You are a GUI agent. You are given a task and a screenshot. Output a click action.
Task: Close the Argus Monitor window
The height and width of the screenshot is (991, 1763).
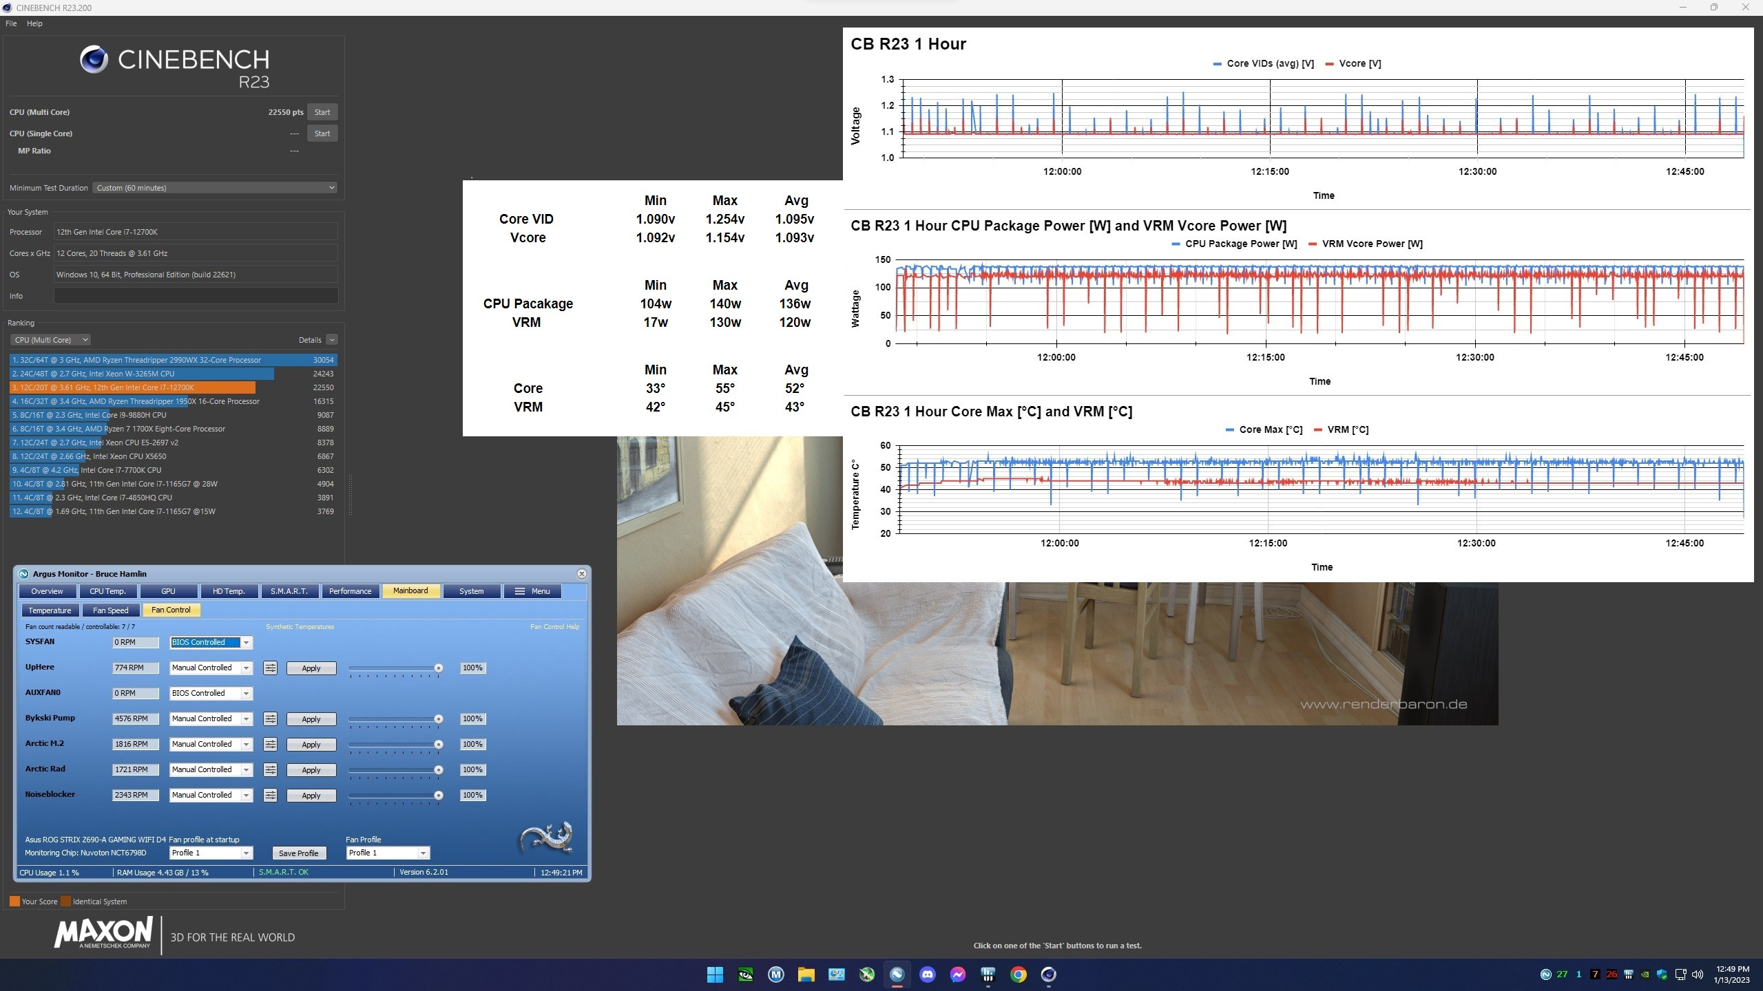(x=581, y=574)
